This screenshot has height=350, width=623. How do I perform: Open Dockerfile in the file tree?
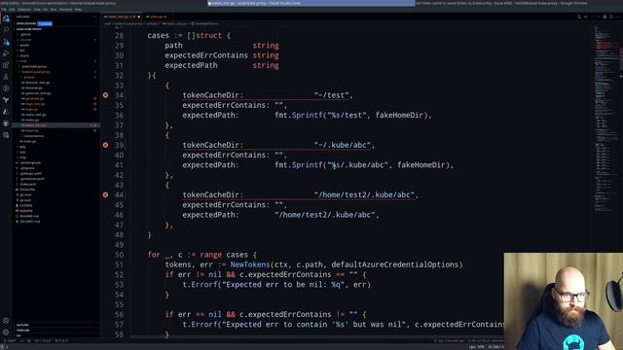point(27,190)
